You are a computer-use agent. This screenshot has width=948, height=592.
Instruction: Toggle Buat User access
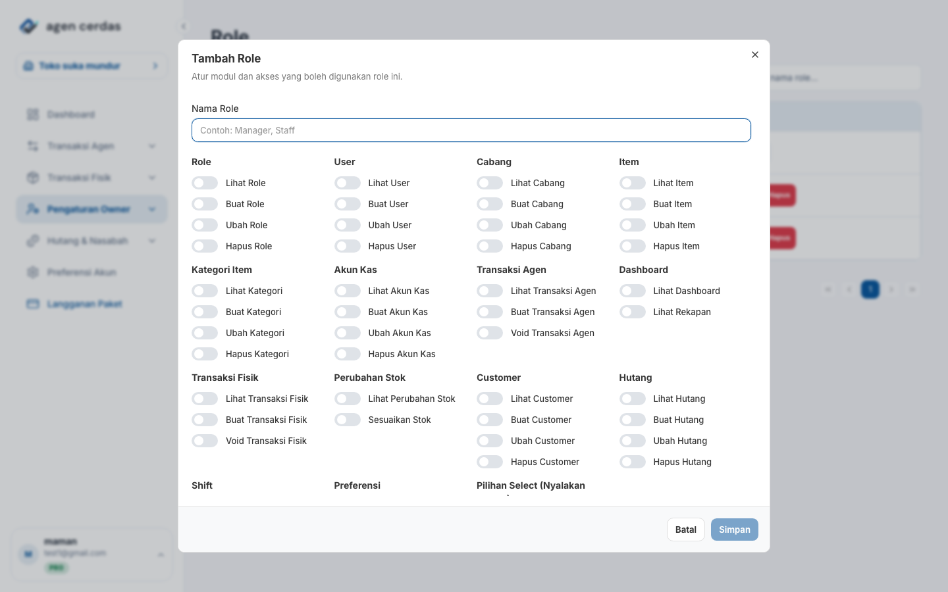[x=348, y=204]
